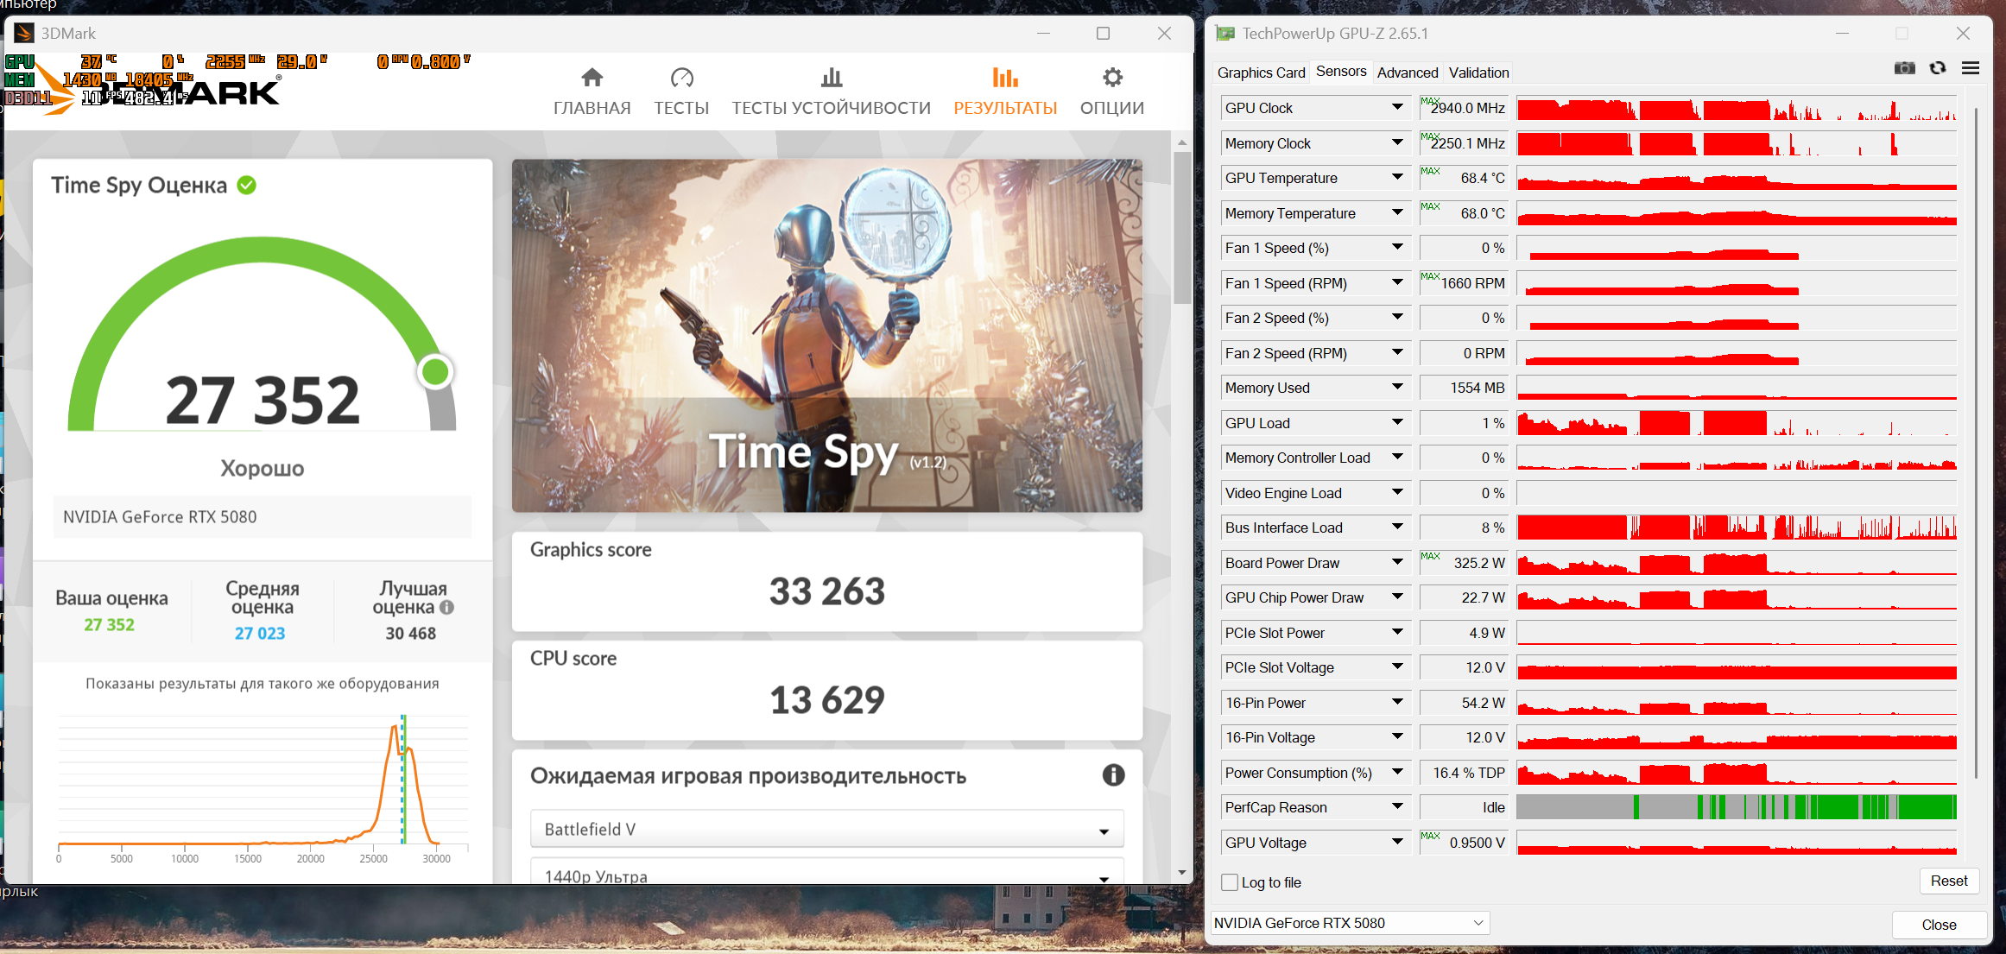Switch to the Graphics Card tab
This screenshot has width=2006, height=954.
coord(1261,73)
